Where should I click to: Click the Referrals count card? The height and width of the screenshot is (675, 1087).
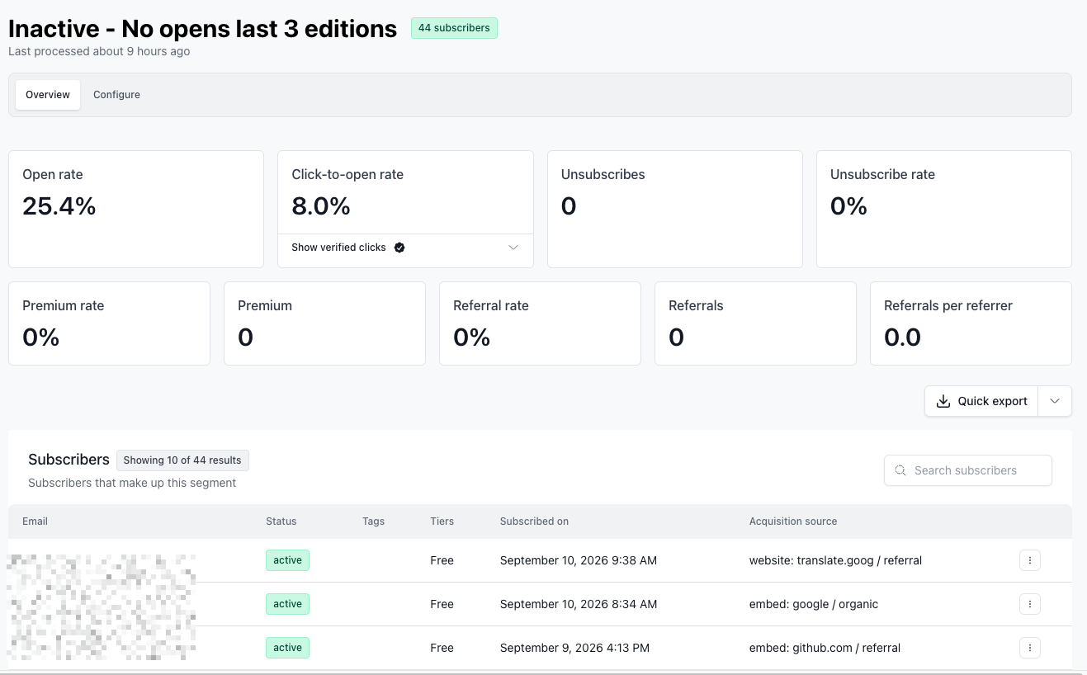(755, 323)
